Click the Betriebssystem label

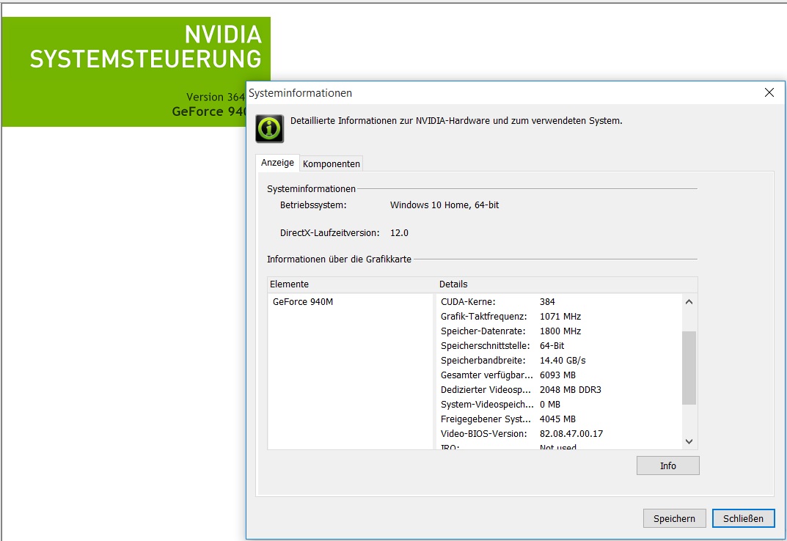[313, 205]
